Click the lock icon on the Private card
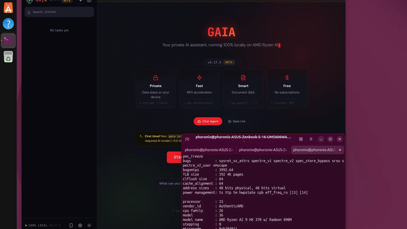Screen dimensions: 407x229 pyautogui.click(x=156, y=78)
